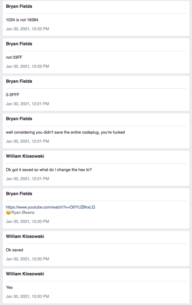Select the sender name above "not 03FF"

coord(19,44)
